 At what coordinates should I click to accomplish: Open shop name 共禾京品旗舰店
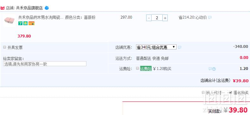[29, 8]
